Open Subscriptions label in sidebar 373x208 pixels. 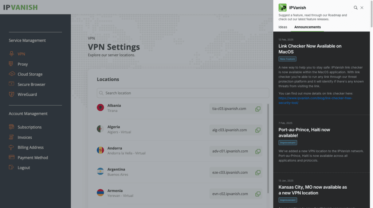point(30,127)
